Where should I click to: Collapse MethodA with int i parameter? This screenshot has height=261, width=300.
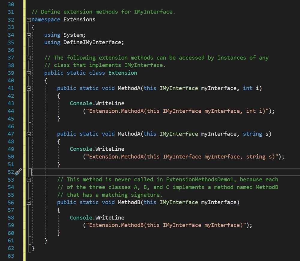[29, 88]
